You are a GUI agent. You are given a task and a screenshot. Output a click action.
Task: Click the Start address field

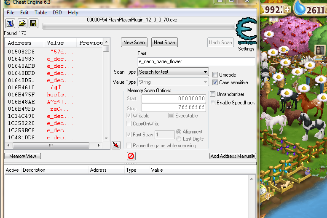point(174,98)
